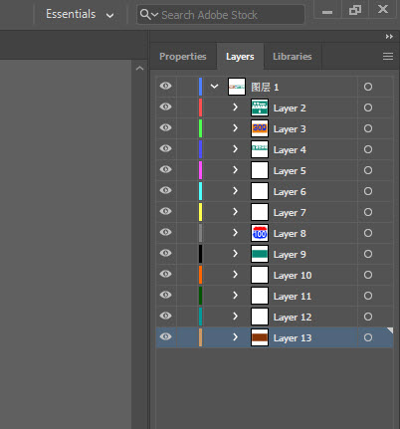Switch to the Properties tab

coord(183,57)
